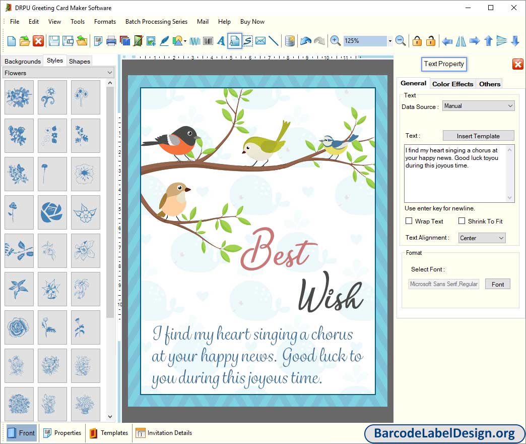Open the Text Alignment dropdown
The image size is (526, 444).
[x=482, y=238]
